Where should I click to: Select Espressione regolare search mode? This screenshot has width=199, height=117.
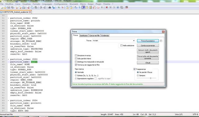tap(76, 79)
